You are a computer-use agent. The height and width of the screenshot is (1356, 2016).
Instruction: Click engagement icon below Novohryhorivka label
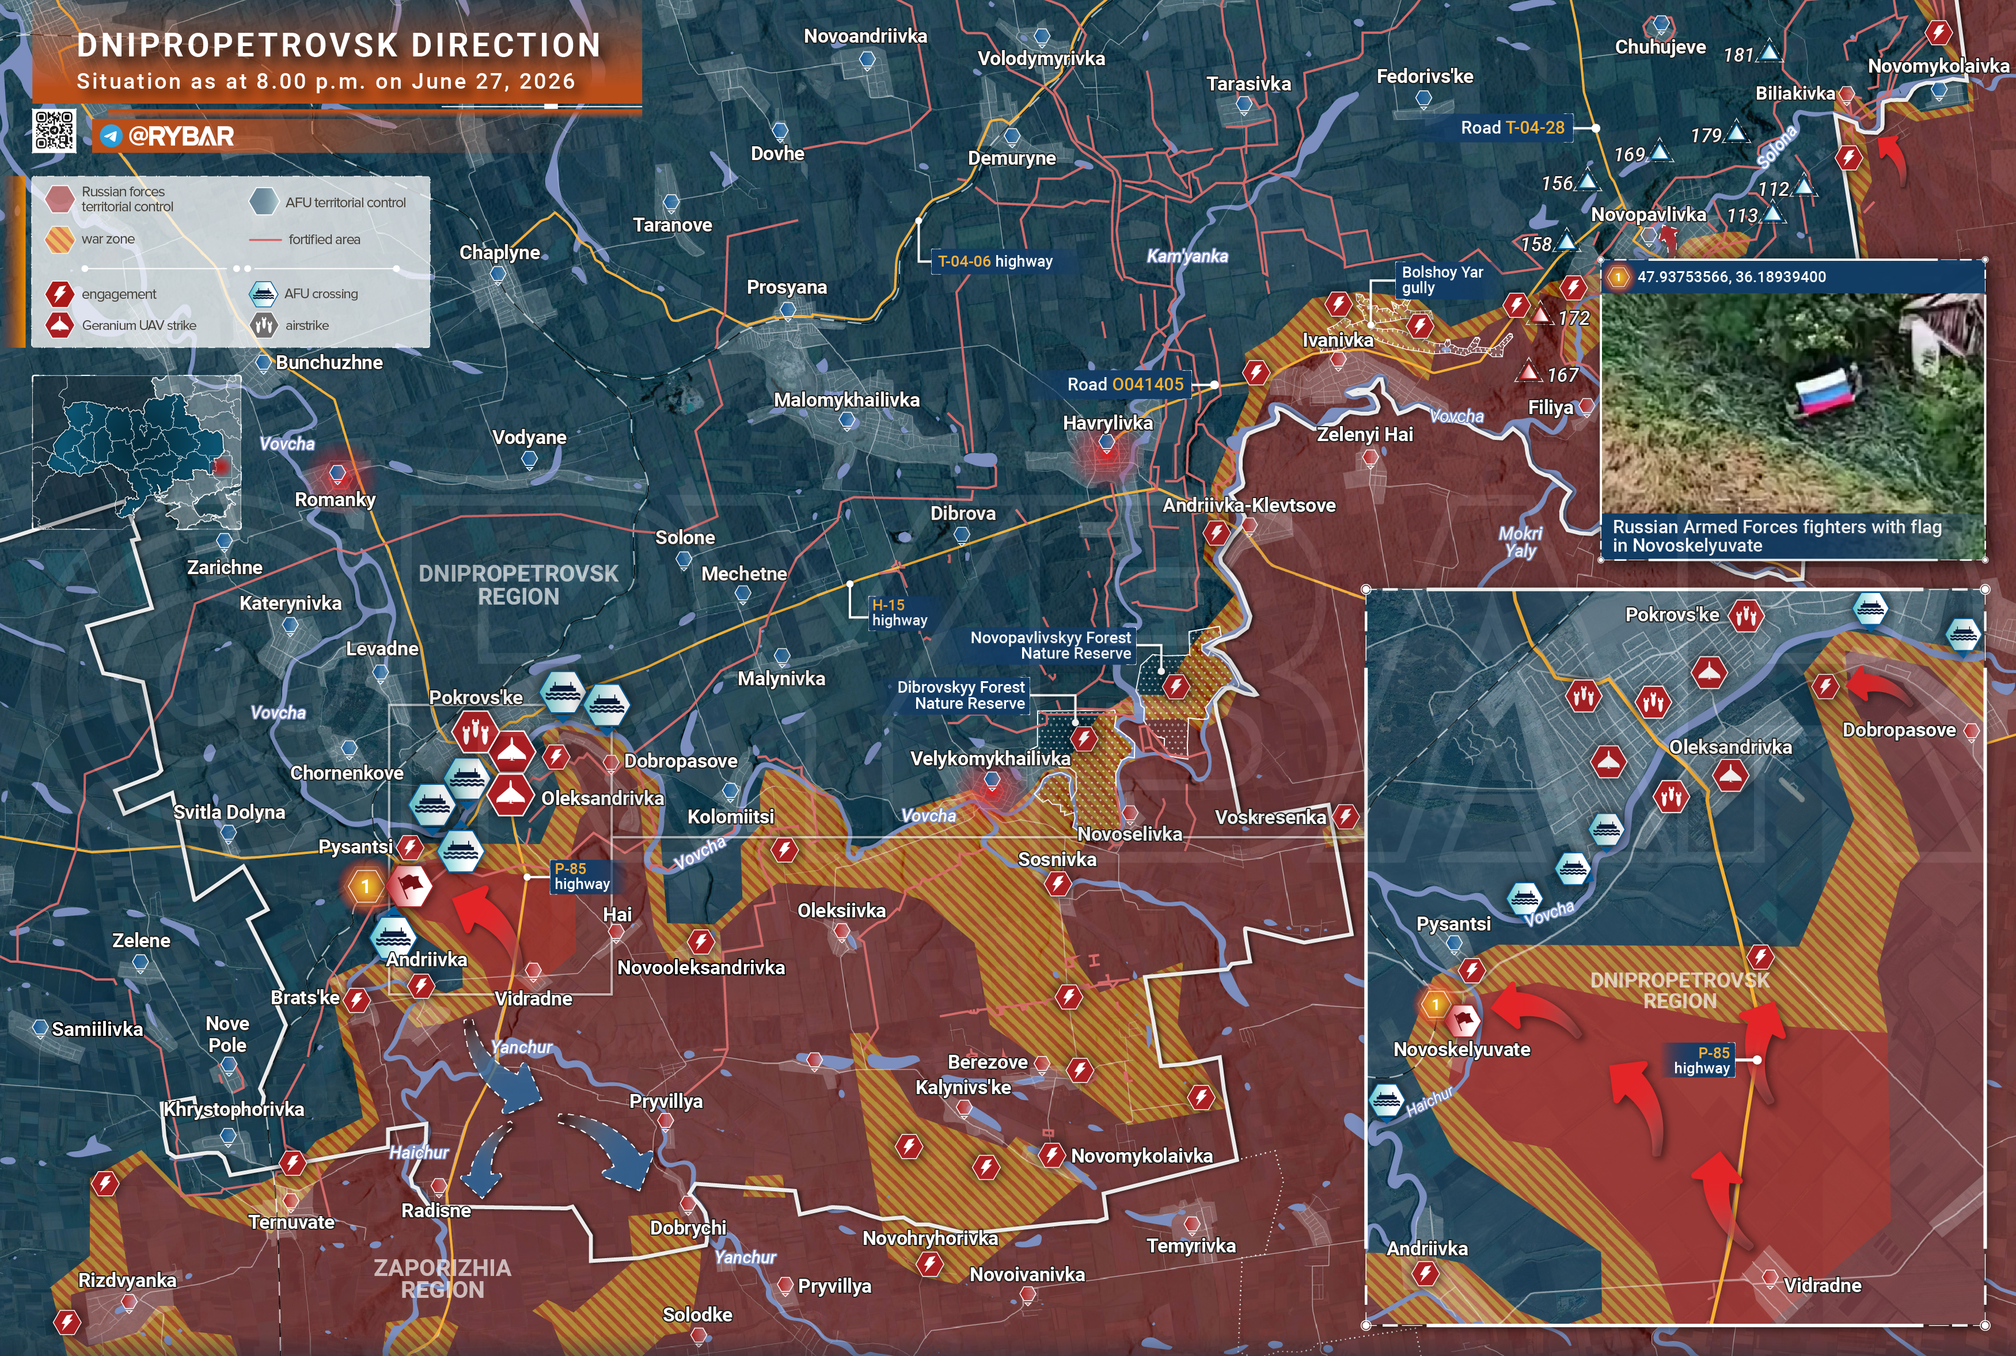point(930,1264)
